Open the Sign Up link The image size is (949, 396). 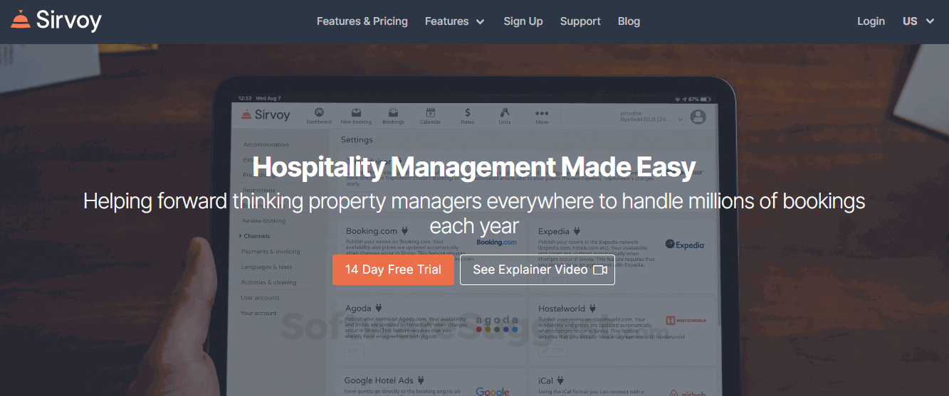tap(523, 21)
